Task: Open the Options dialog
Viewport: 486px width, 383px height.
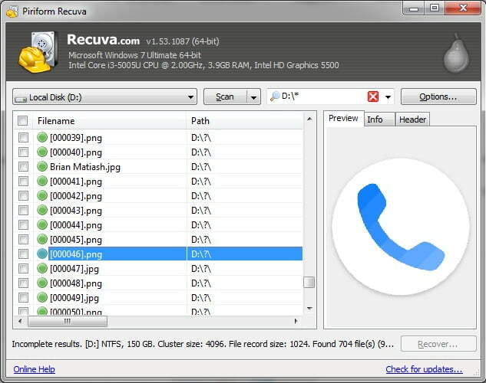Action: click(x=438, y=97)
